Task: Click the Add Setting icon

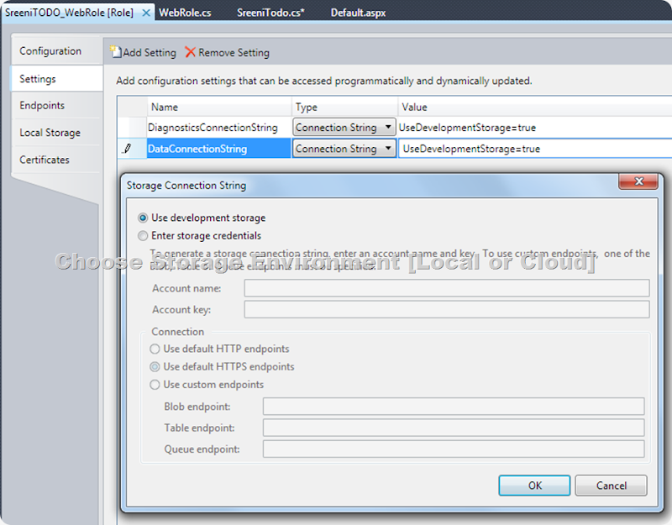Action: tap(115, 52)
